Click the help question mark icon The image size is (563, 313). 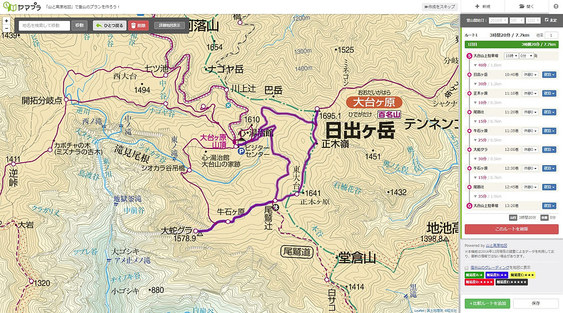556,6
